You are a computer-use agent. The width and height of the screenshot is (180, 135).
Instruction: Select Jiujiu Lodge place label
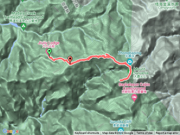coord(49,44)
